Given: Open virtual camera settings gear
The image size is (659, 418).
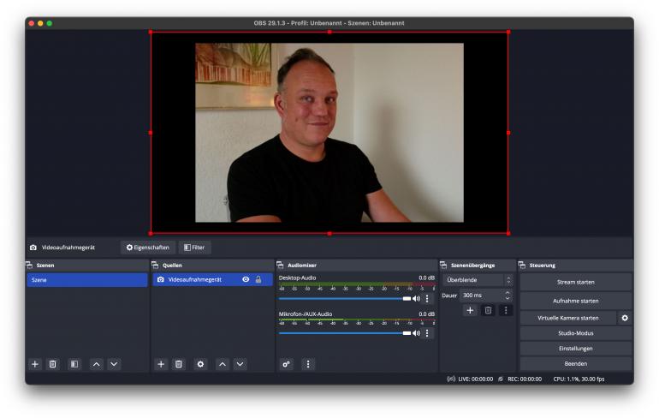Looking at the screenshot, I should [625, 318].
